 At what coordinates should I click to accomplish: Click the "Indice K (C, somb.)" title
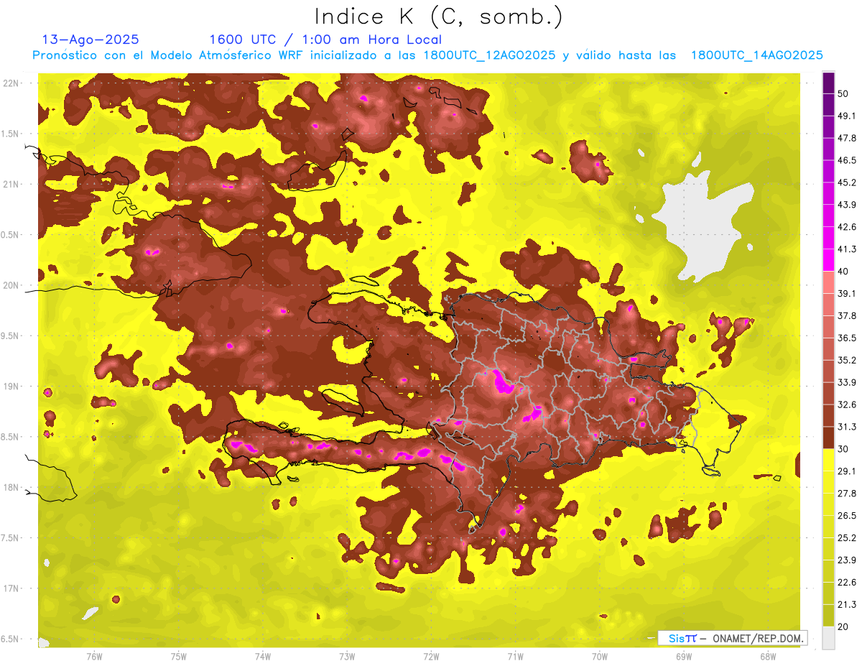point(439,17)
